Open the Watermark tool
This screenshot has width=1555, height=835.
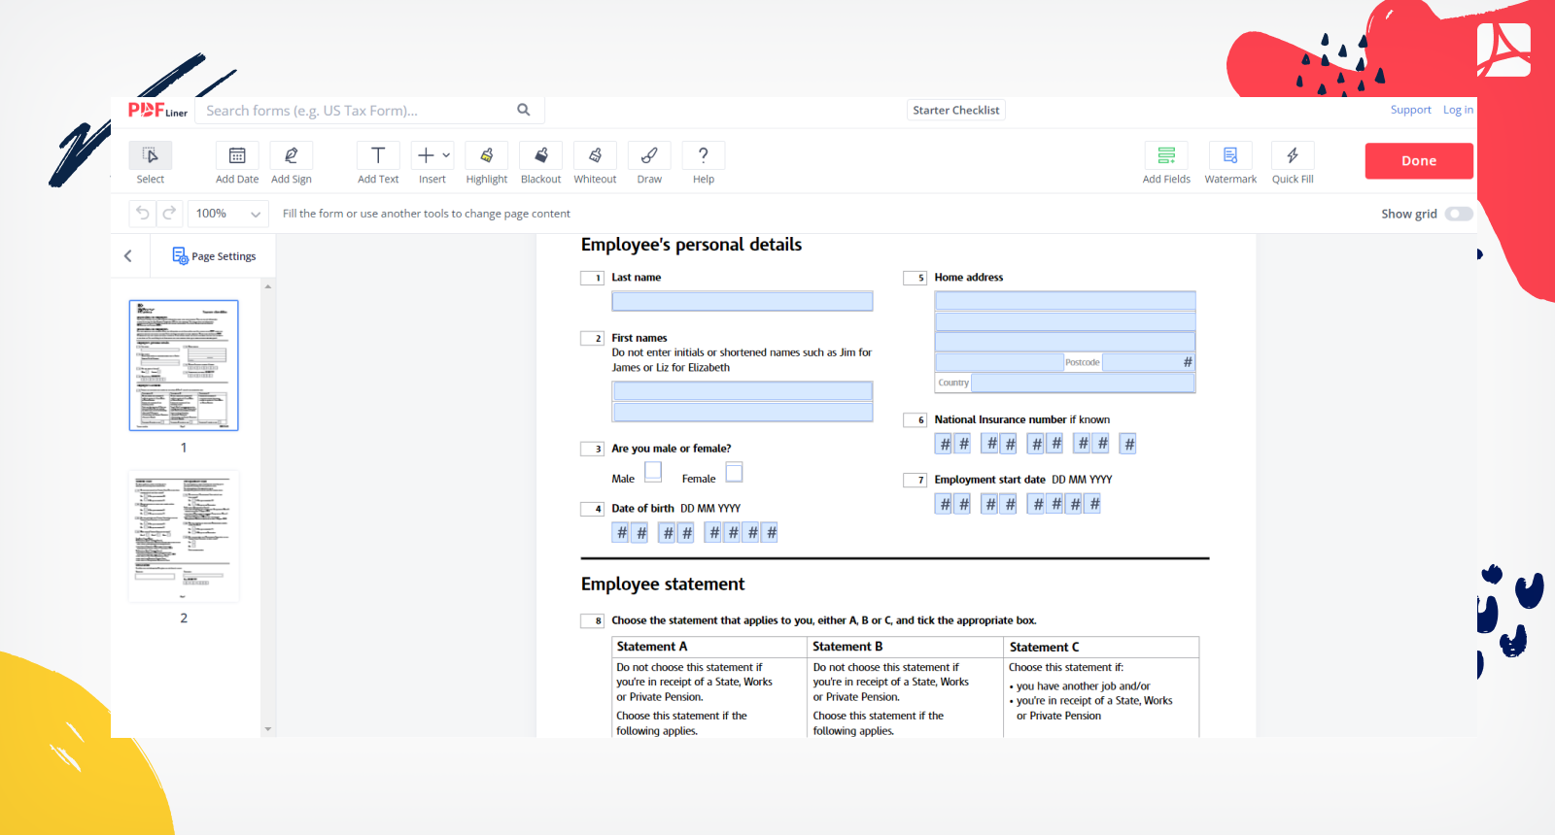1230,156
